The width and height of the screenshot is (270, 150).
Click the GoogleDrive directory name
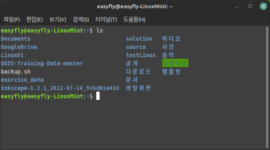click(19, 47)
